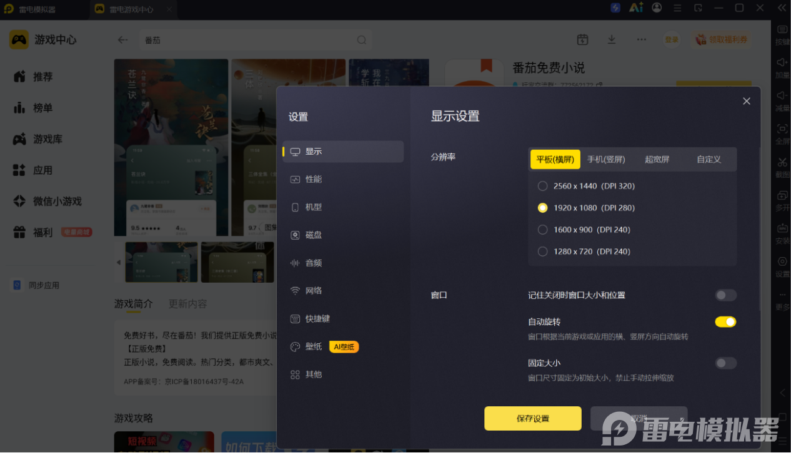Choose the 1280 x 720 resolution option
Screen dimensions: 791x453
pos(584,251)
